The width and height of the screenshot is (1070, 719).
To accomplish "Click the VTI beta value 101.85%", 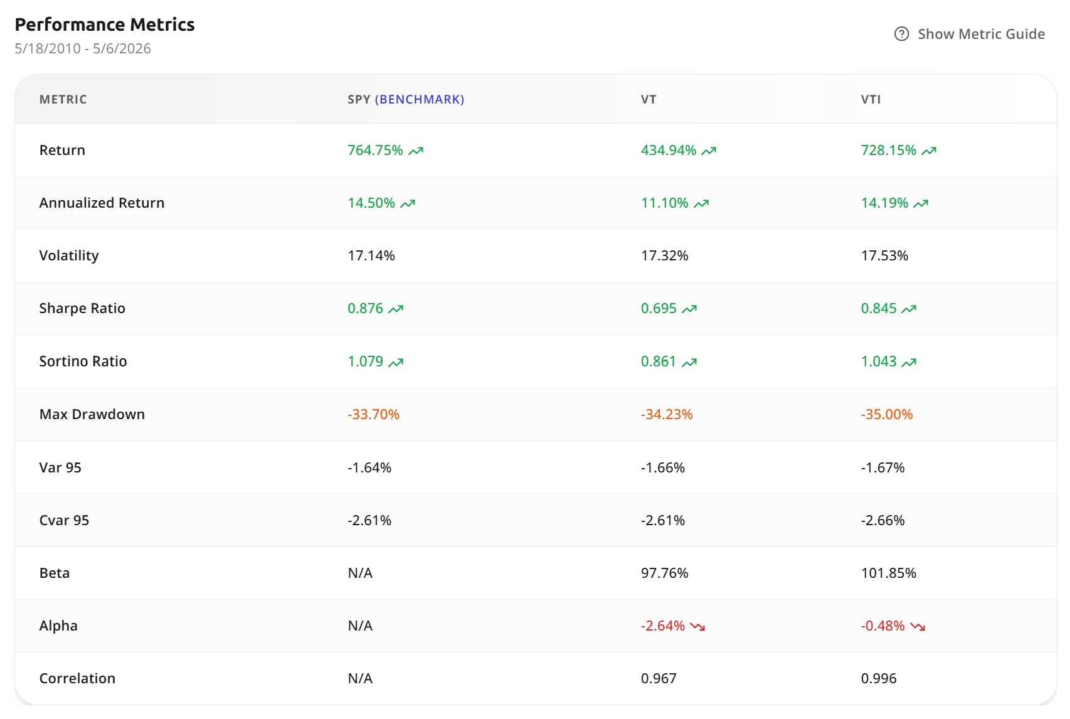I will click(x=888, y=573).
